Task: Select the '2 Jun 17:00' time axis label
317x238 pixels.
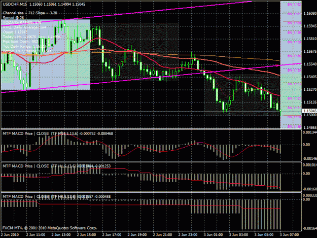Action: point(112,235)
